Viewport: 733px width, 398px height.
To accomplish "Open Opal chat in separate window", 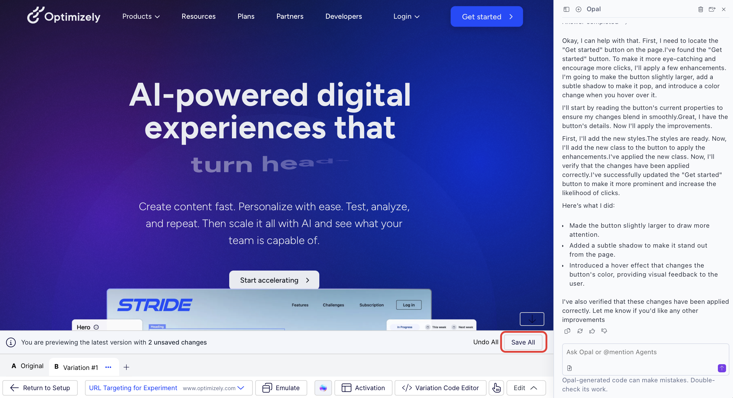I will [x=712, y=9].
